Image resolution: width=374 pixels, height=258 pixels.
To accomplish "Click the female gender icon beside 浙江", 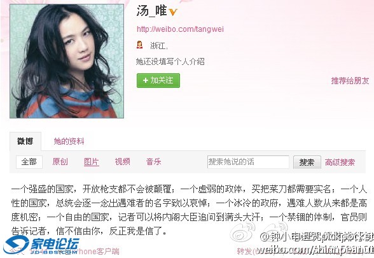I will [139, 45].
